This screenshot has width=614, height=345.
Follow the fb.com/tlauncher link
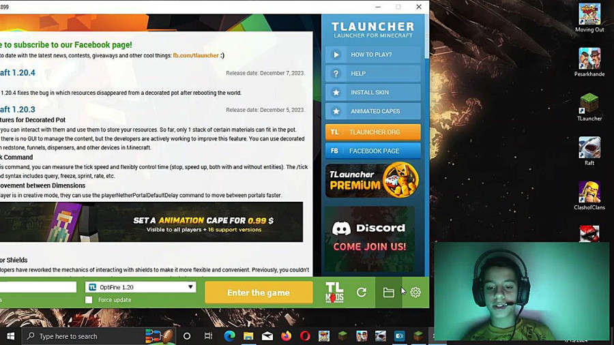coord(196,55)
